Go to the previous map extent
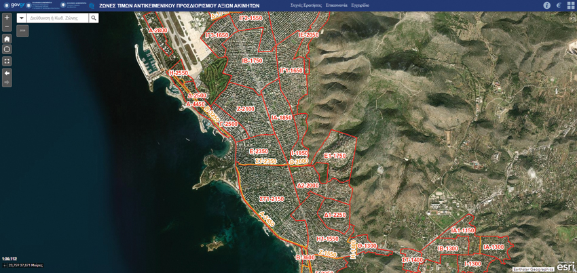Screen dimensions: 577x273 (x=7, y=72)
